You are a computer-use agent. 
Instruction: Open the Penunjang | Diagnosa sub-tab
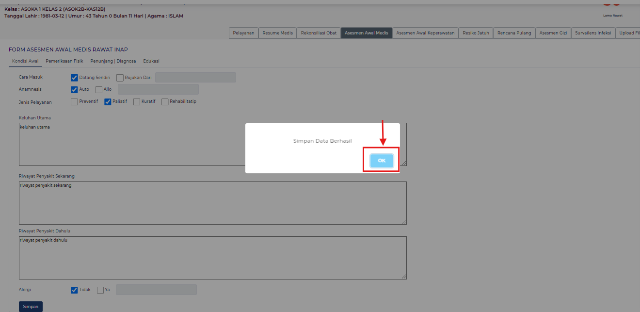[x=113, y=61]
